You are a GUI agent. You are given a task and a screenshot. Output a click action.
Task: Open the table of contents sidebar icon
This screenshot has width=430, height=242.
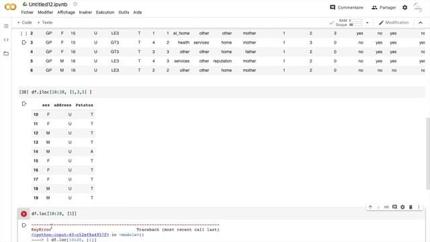(x=6, y=26)
